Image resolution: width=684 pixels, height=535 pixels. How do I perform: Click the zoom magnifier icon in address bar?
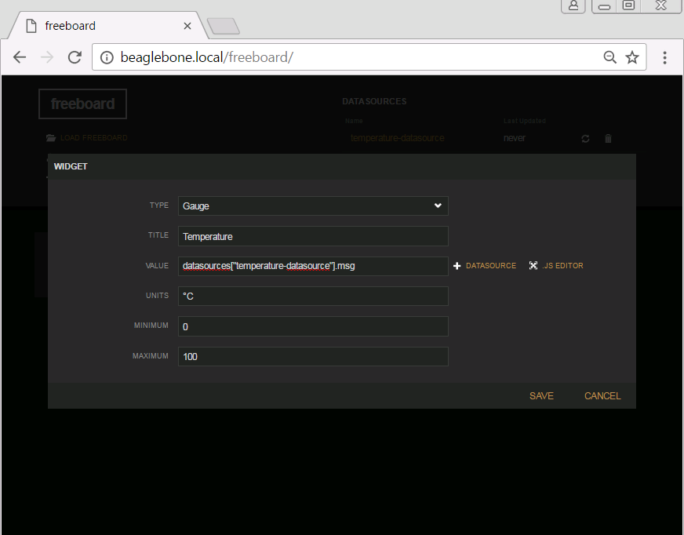point(609,57)
